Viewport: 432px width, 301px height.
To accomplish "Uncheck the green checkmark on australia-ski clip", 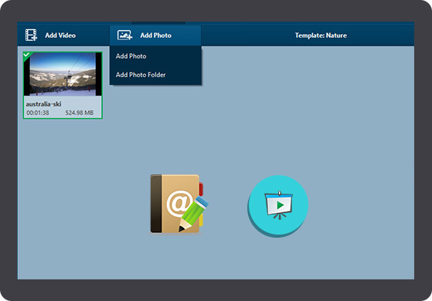I will 27,55.
